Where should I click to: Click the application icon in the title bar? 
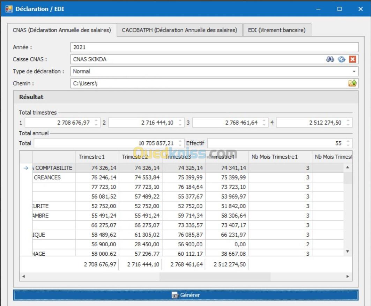pyautogui.click(x=9, y=9)
